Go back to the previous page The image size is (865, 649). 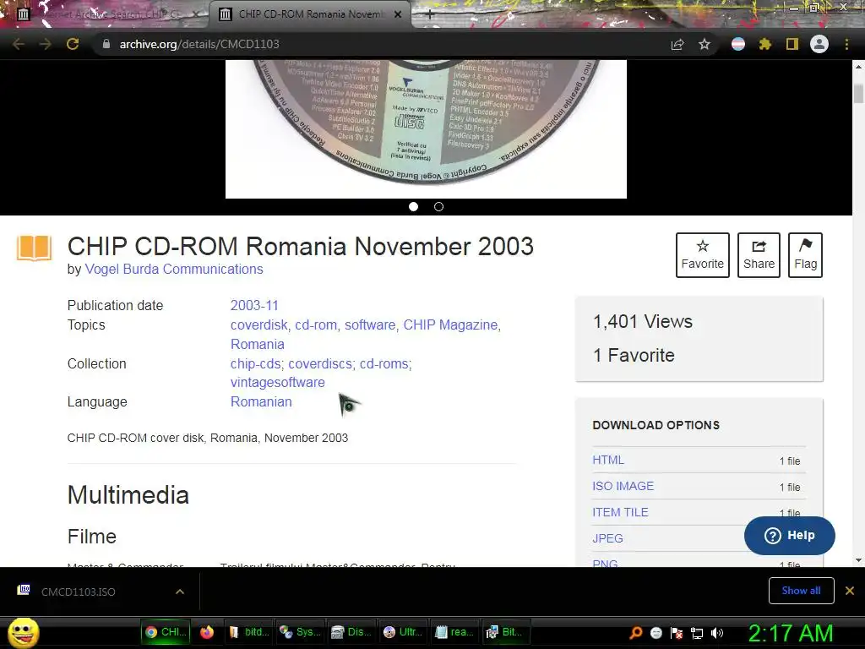[x=19, y=44]
